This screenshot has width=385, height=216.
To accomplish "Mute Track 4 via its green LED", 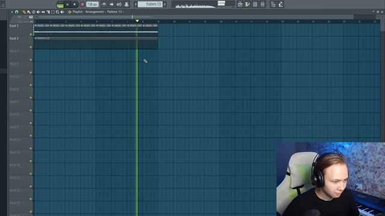I will coord(31,73).
